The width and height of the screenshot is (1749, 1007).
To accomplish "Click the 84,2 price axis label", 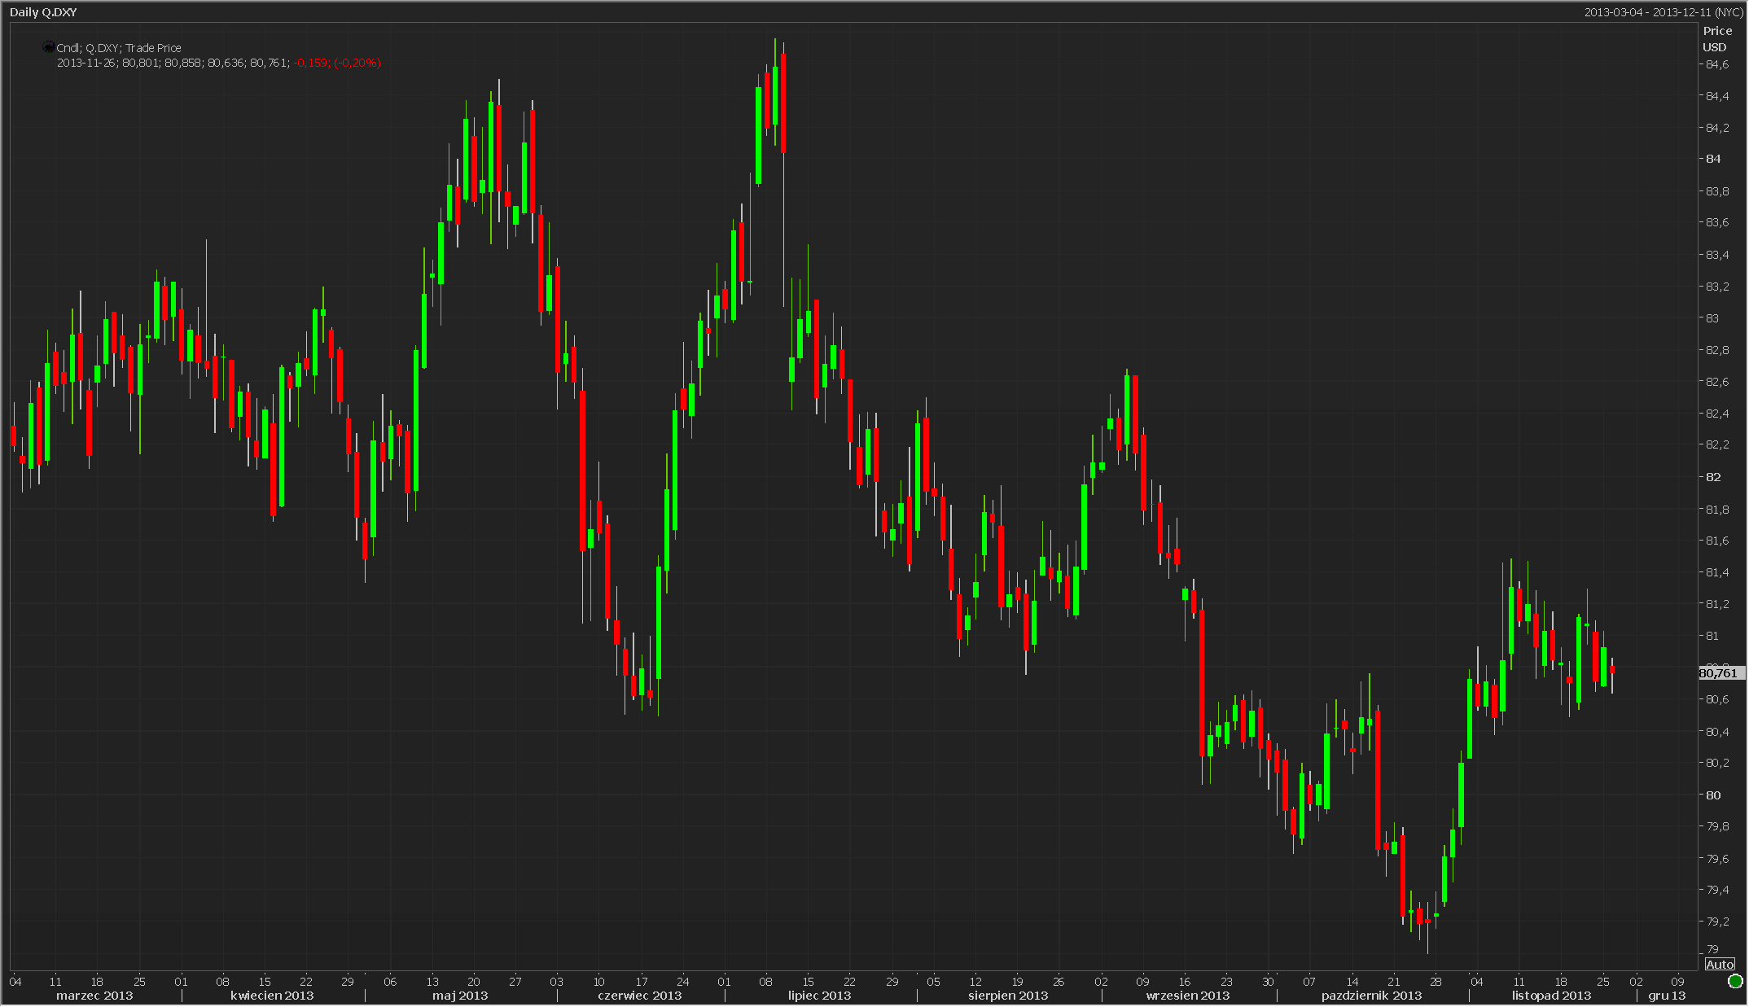I will point(1716,128).
